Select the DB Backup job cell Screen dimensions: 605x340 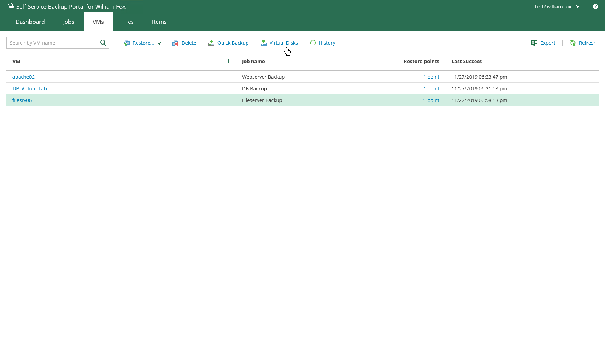click(x=254, y=88)
